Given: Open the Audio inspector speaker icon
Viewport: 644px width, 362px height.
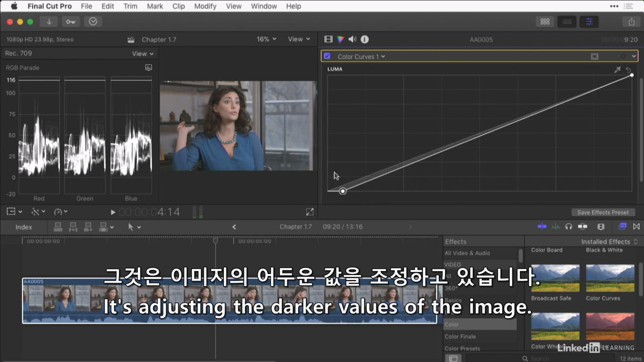Looking at the screenshot, I should coord(352,39).
